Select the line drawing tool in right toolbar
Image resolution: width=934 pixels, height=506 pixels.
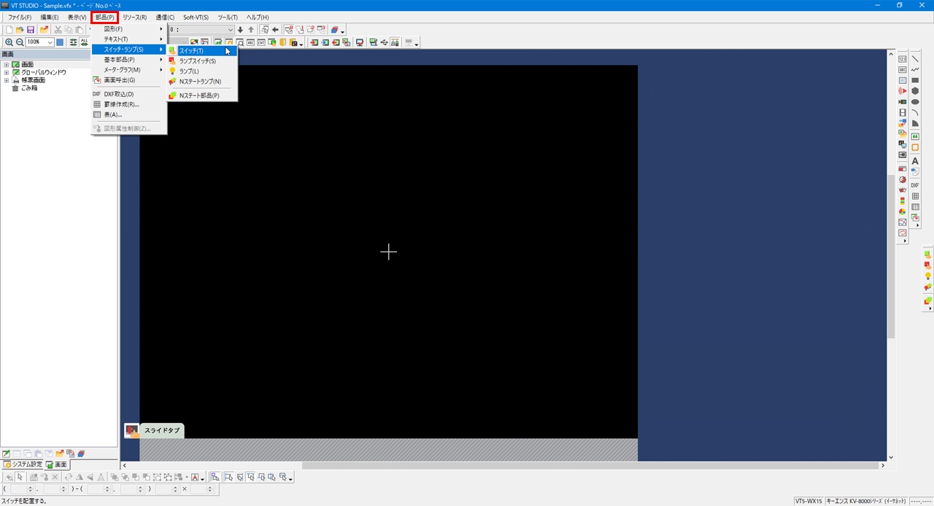tap(915, 59)
